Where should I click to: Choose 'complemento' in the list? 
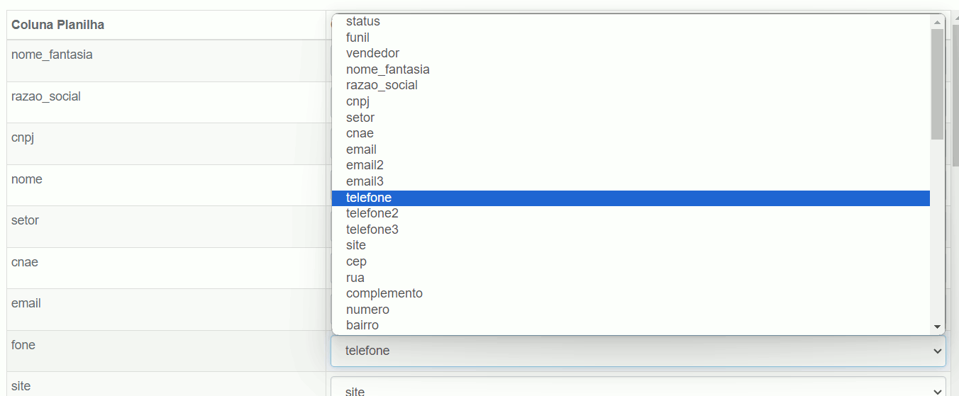coord(631,293)
